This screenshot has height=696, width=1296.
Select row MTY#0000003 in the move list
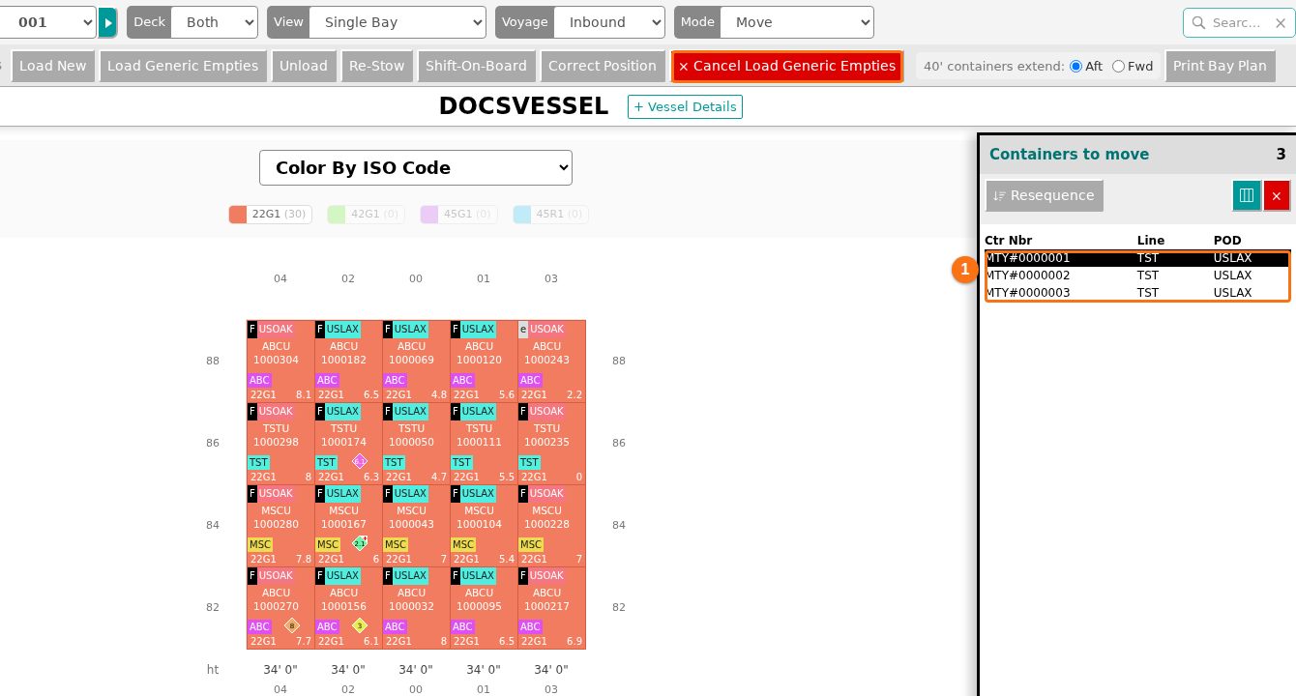pos(1136,293)
